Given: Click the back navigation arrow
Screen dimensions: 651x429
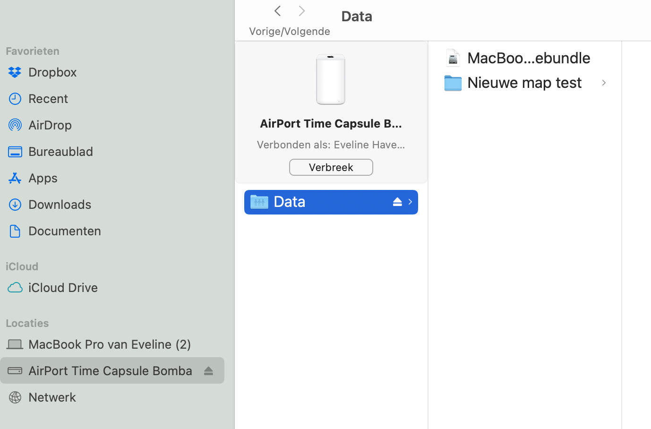Looking at the screenshot, I should [277, 10].
